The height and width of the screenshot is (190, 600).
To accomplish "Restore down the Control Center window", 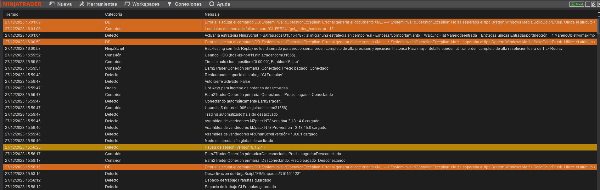I will click(x=593, y=4).
